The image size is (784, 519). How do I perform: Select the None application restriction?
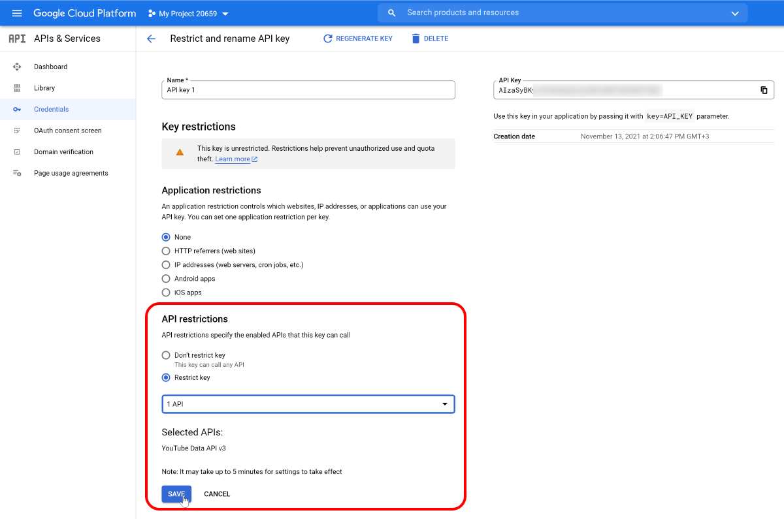(166, 237)
